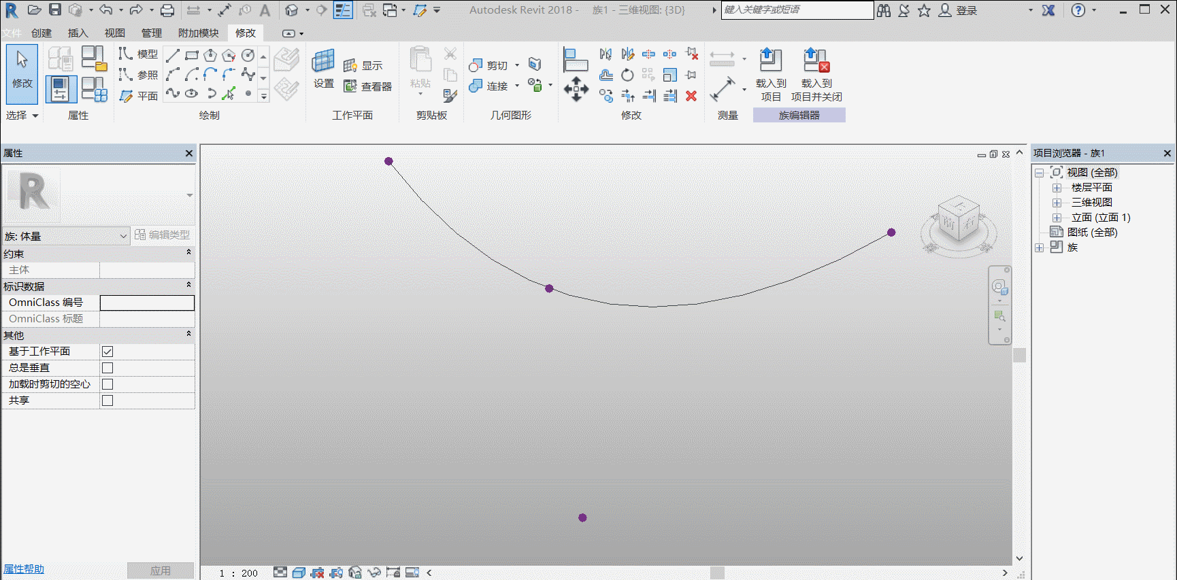Open the 创建 ribbon tab
1177x580 pixels.
click(42, 33)
